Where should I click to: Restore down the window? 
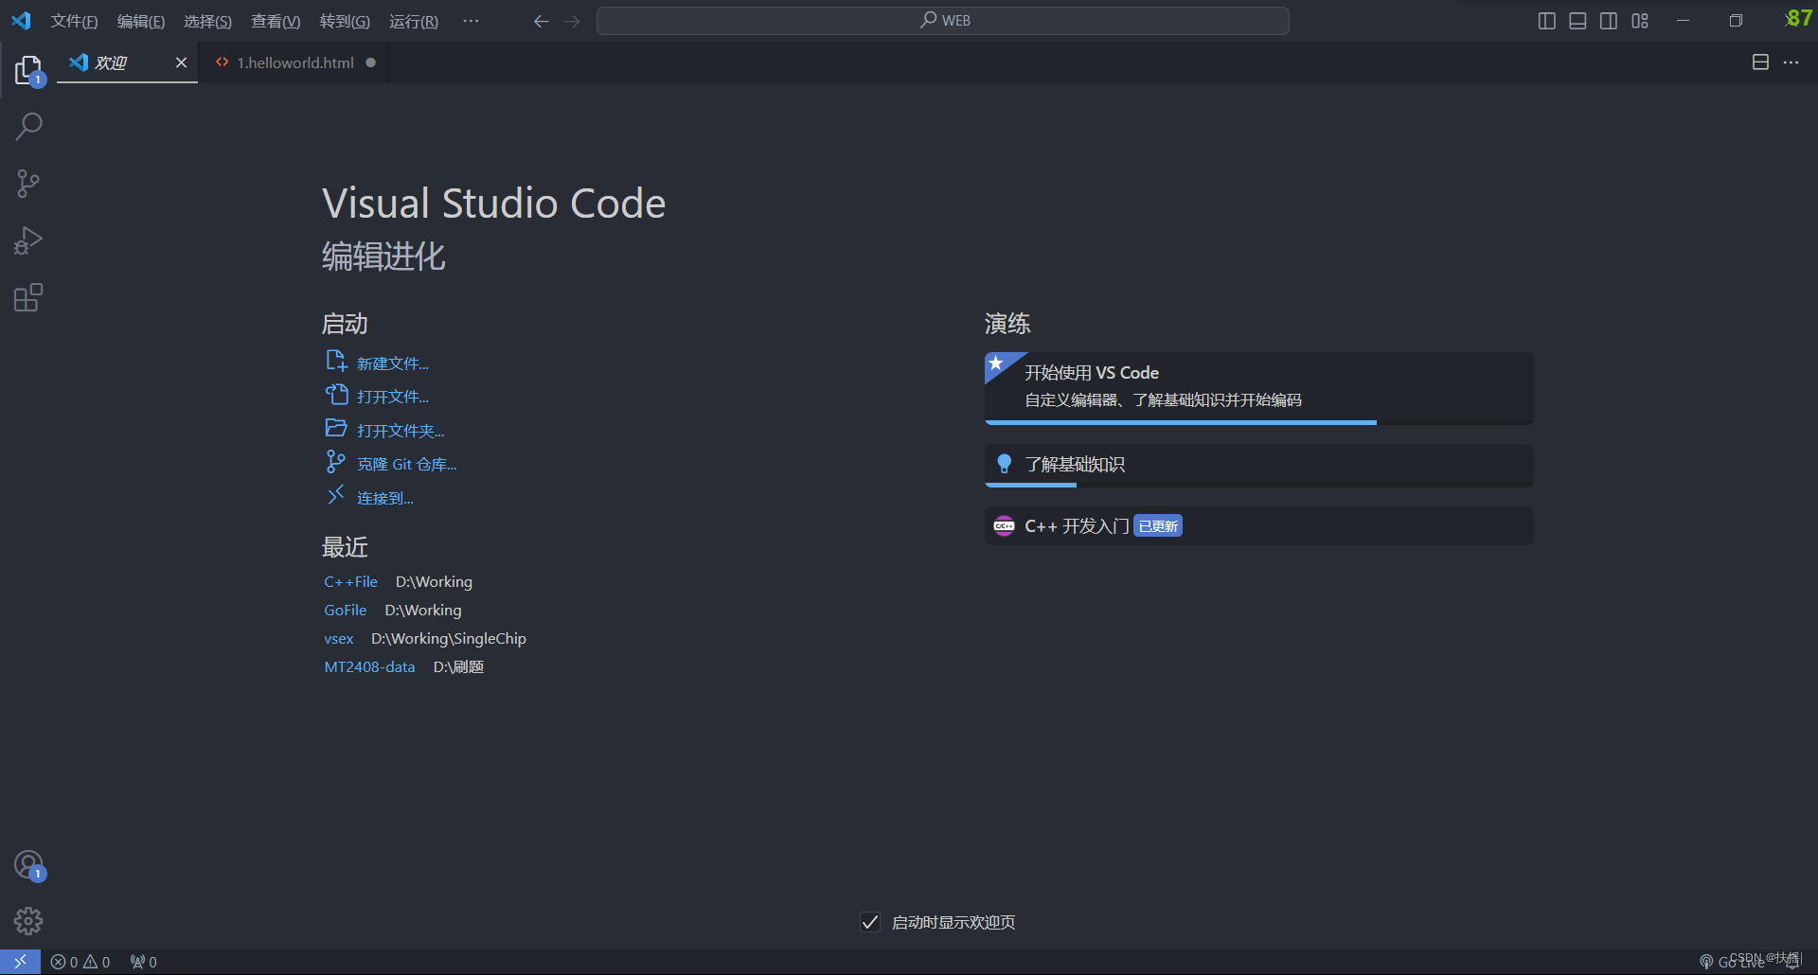pos(1736,21)
